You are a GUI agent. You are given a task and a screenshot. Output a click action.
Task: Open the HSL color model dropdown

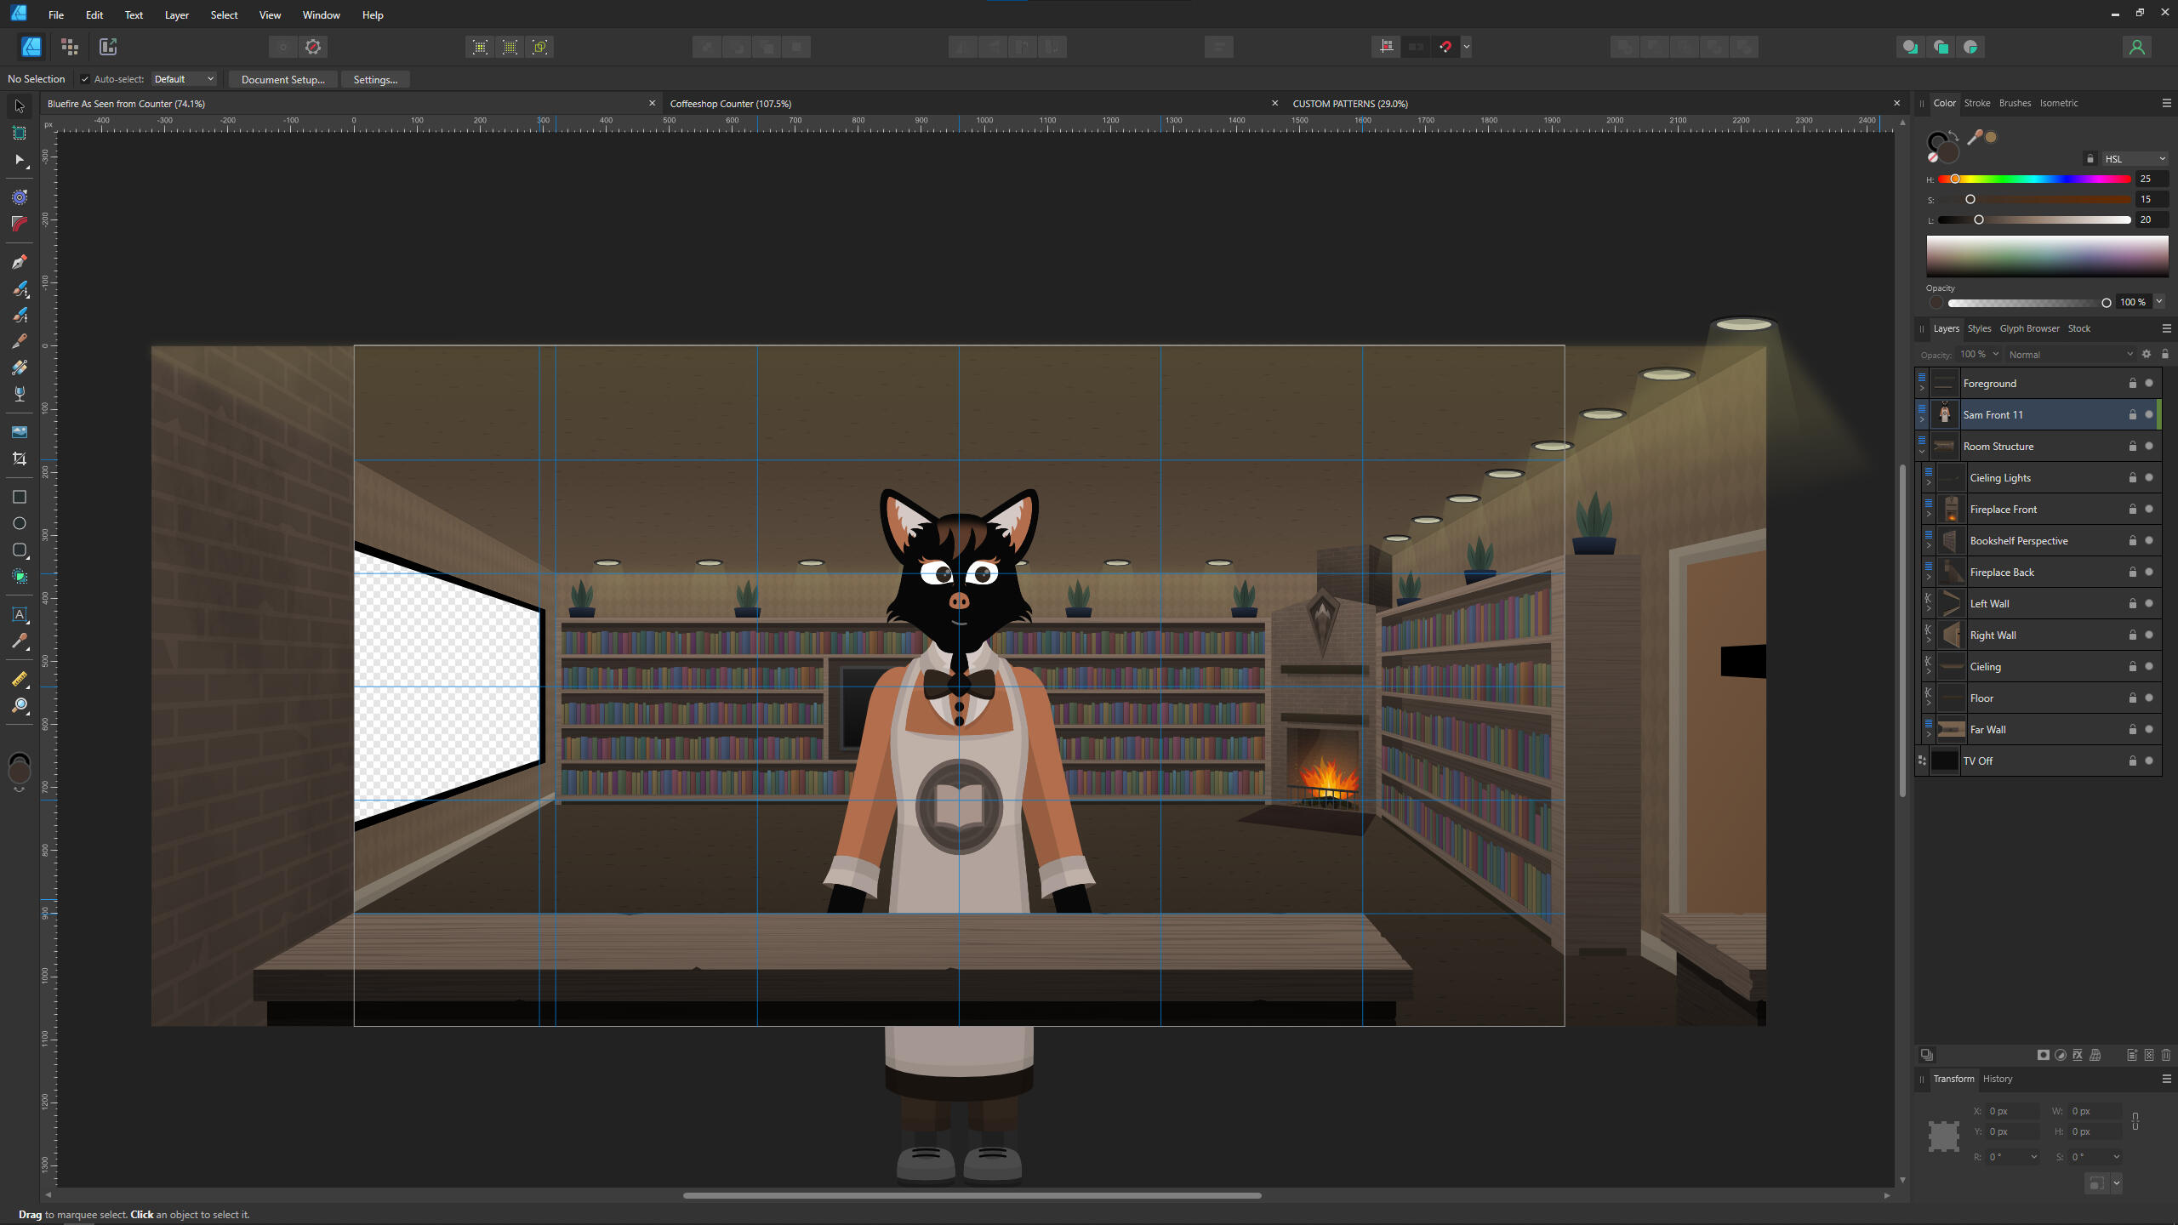[x=2135, y=159]
